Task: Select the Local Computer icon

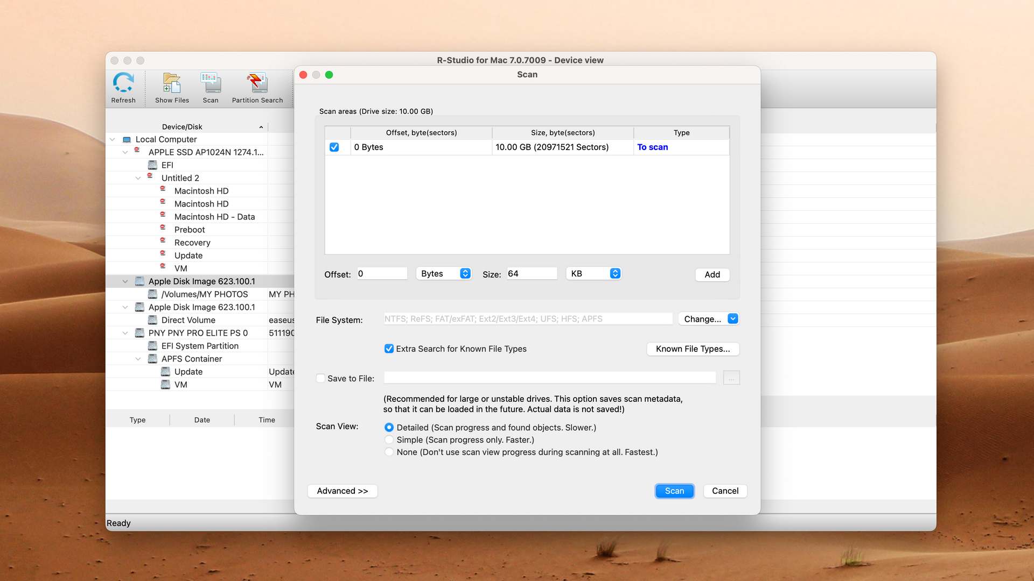Action: [127, 139]
